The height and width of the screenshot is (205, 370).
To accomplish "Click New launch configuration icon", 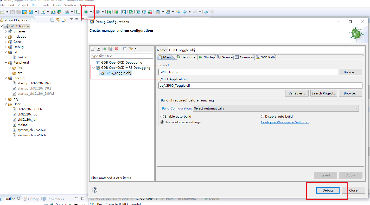I will pos(93,49).
